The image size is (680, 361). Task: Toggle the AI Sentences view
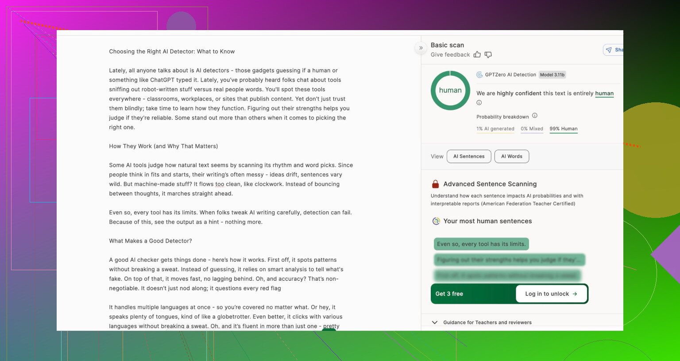click(x=469, y=156)
